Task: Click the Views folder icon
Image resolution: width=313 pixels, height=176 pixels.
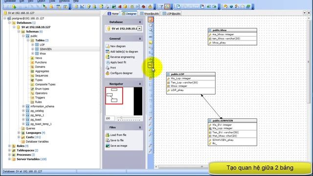Action: click(32, 58)
